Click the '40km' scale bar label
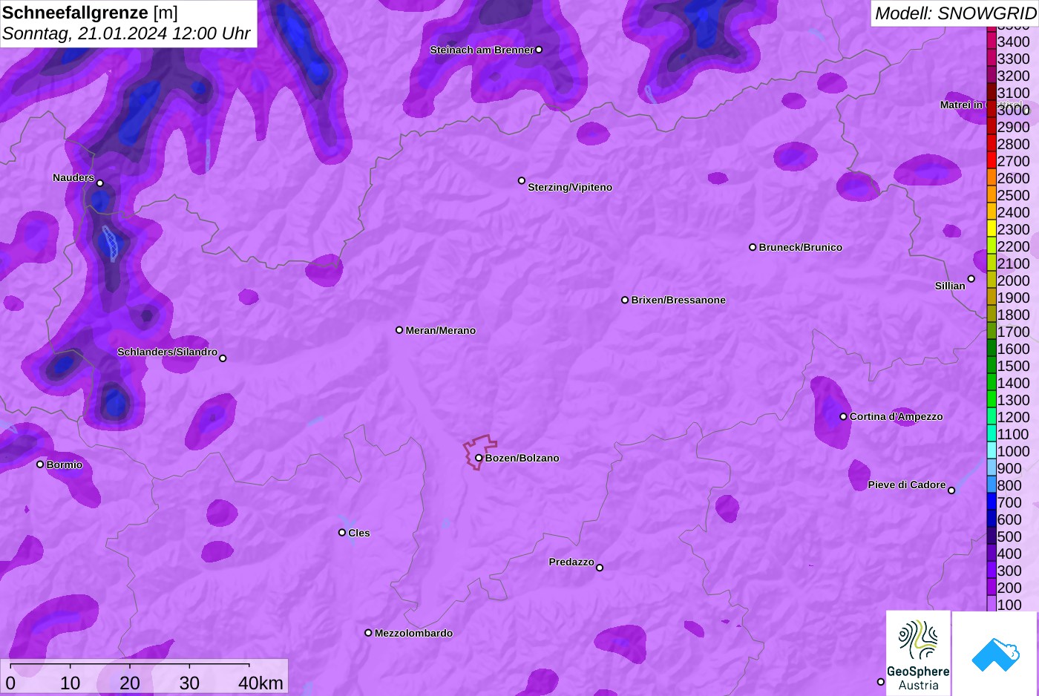The height and width of the screenshot is (696, 1039). 260,683
